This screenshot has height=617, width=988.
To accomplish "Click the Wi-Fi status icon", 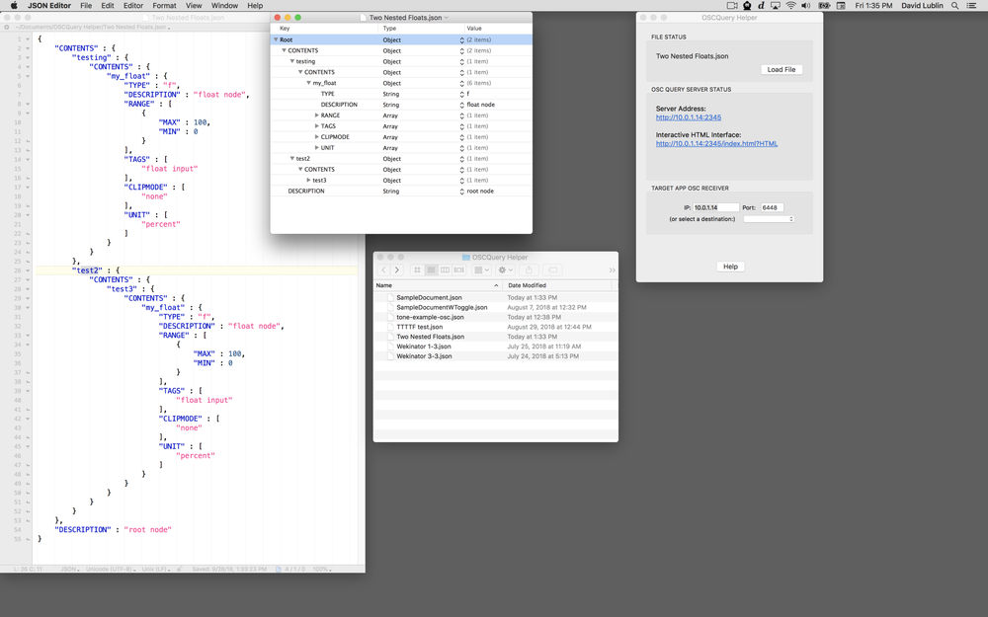I will pyautogui.click(x=790, y=6).
